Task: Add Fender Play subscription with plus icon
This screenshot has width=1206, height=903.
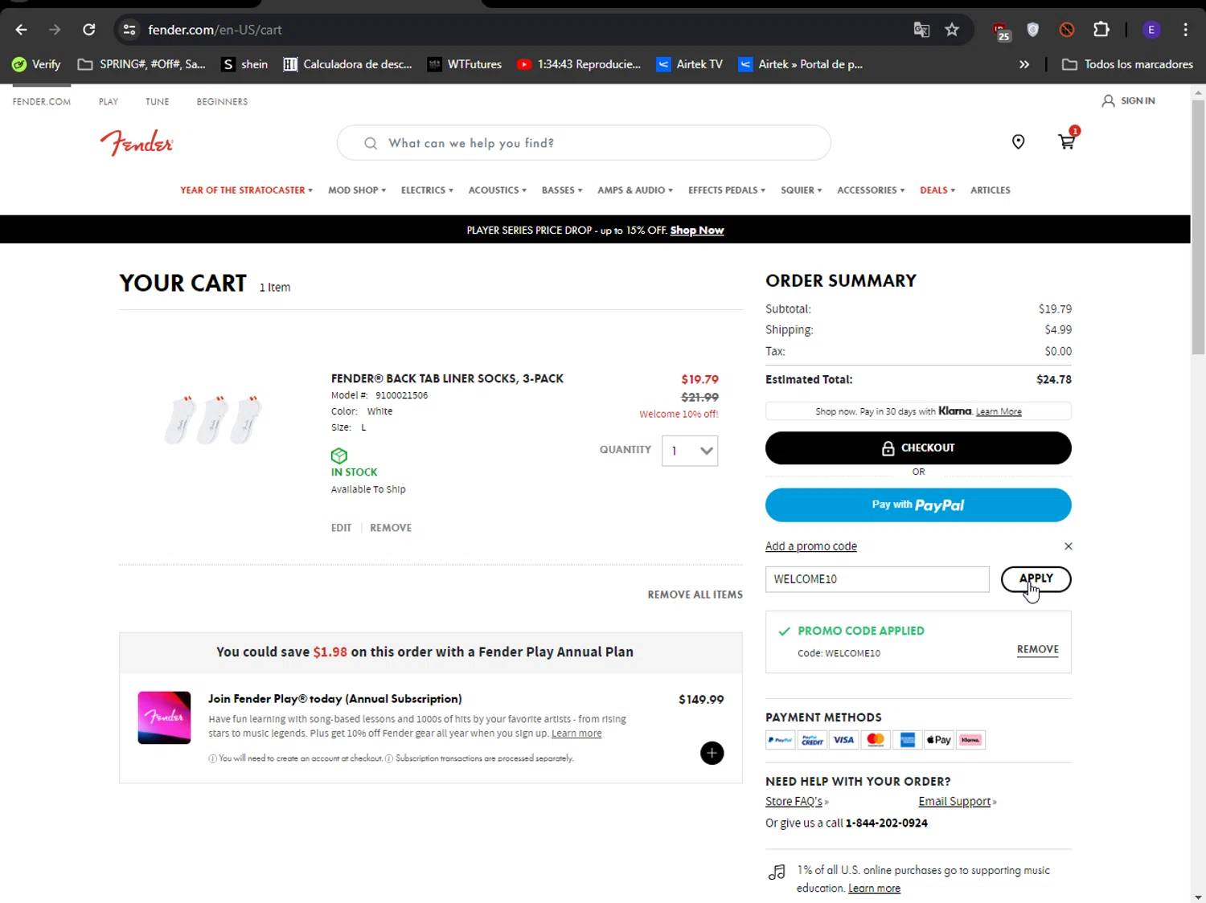Action: tap(712, 753)
